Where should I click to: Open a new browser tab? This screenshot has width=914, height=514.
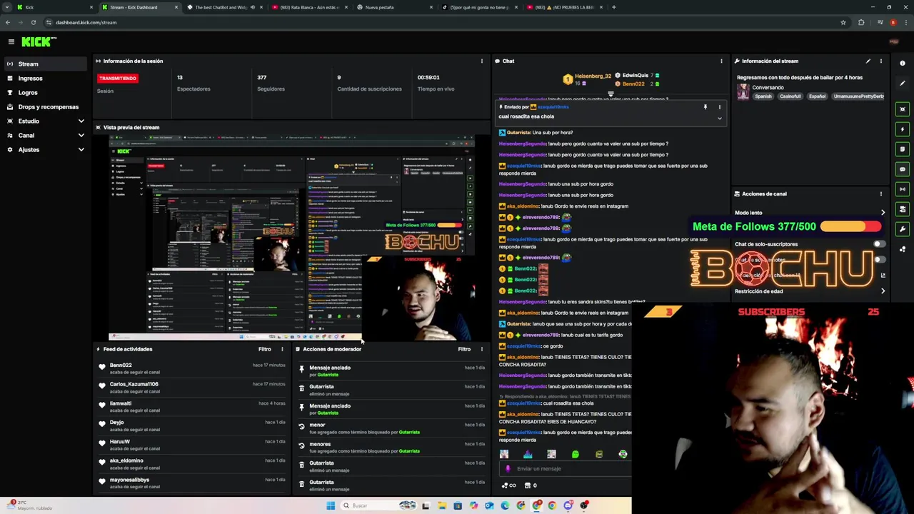614,7
